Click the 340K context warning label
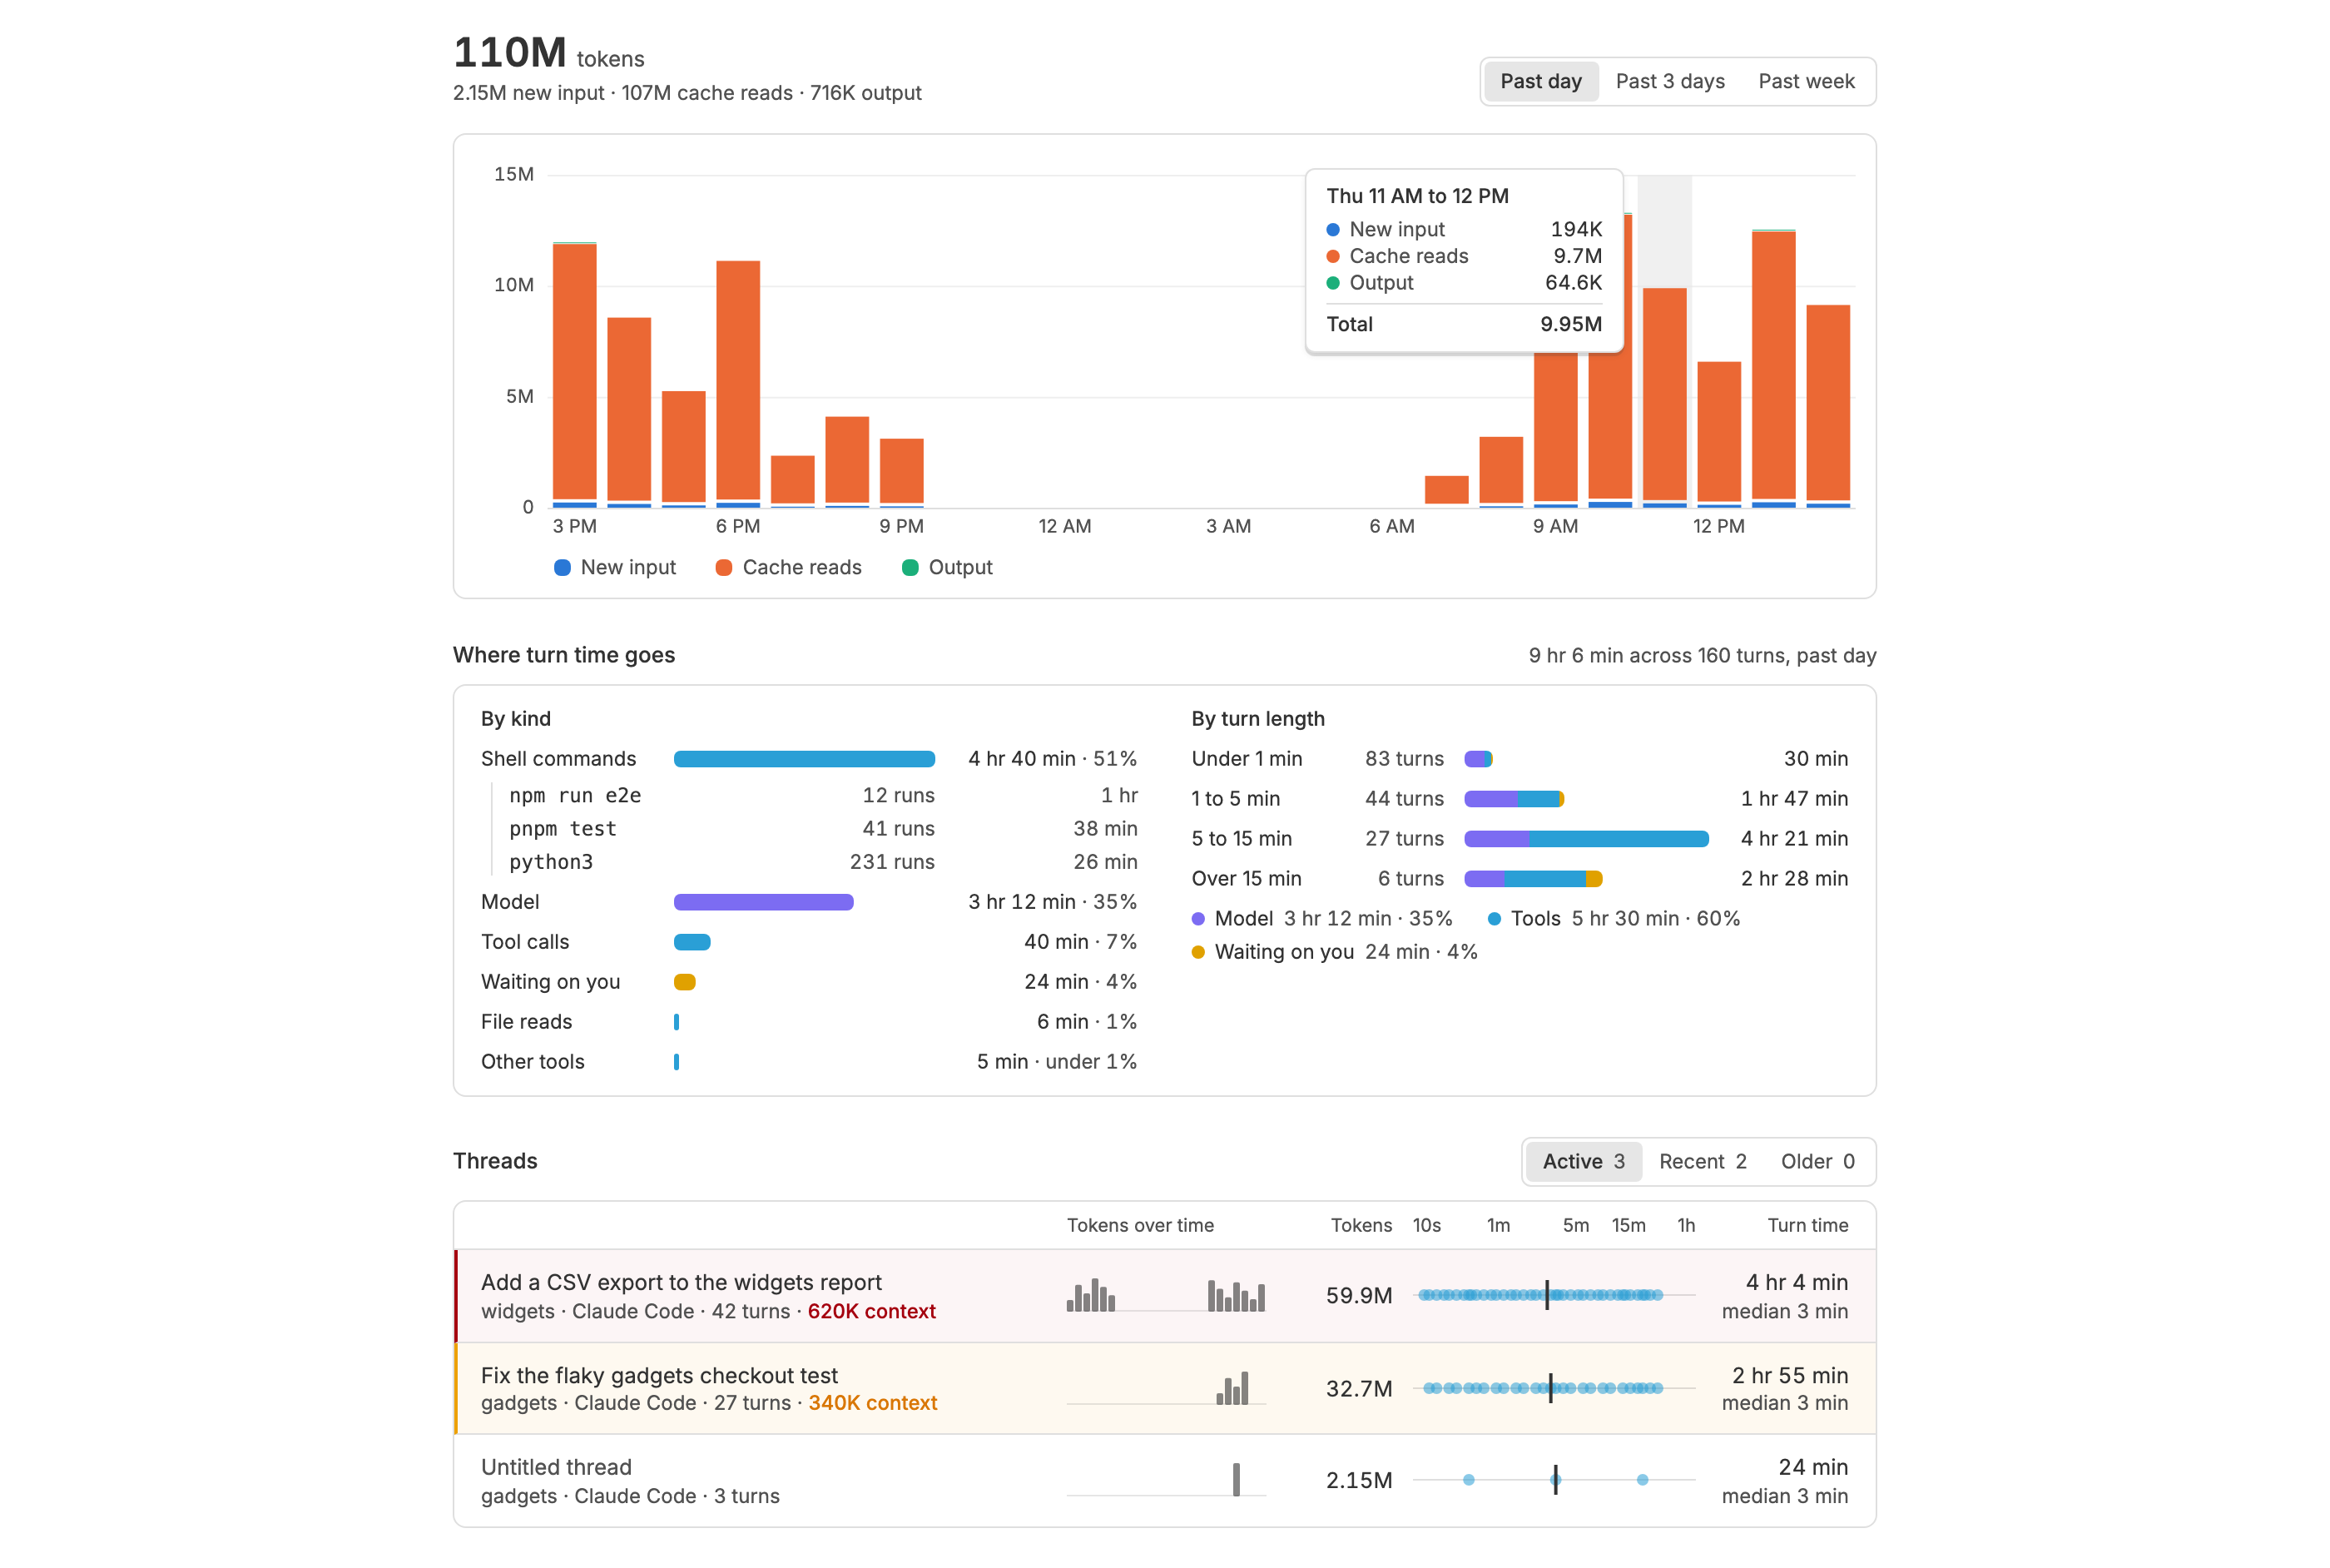The image size is (2330, 1568). [x=873, y=1403]
